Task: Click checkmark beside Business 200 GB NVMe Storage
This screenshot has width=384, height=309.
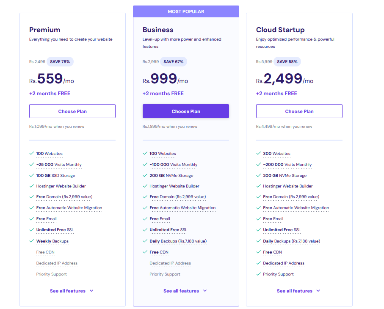Action: point(145,176)
